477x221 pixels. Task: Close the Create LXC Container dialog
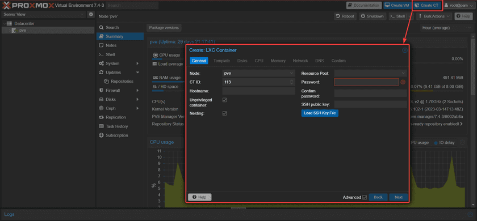point(404,50)
